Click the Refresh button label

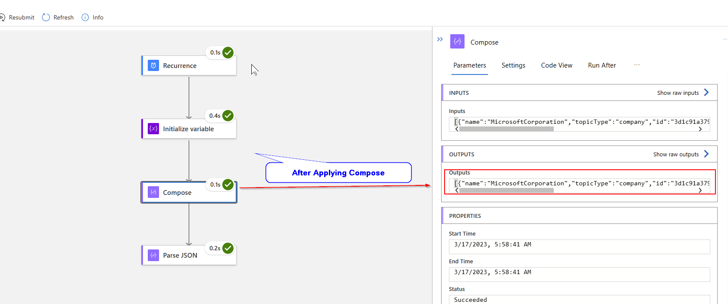coord(64,18)
